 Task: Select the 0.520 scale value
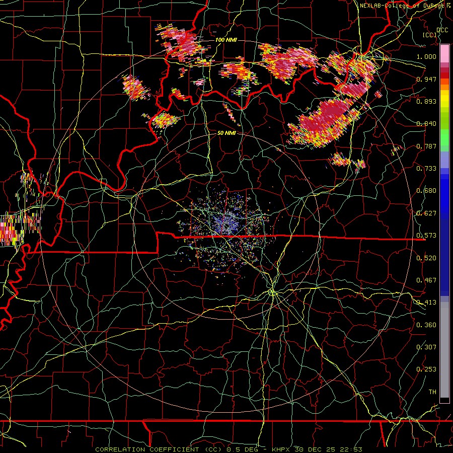(x=426, y=258)
